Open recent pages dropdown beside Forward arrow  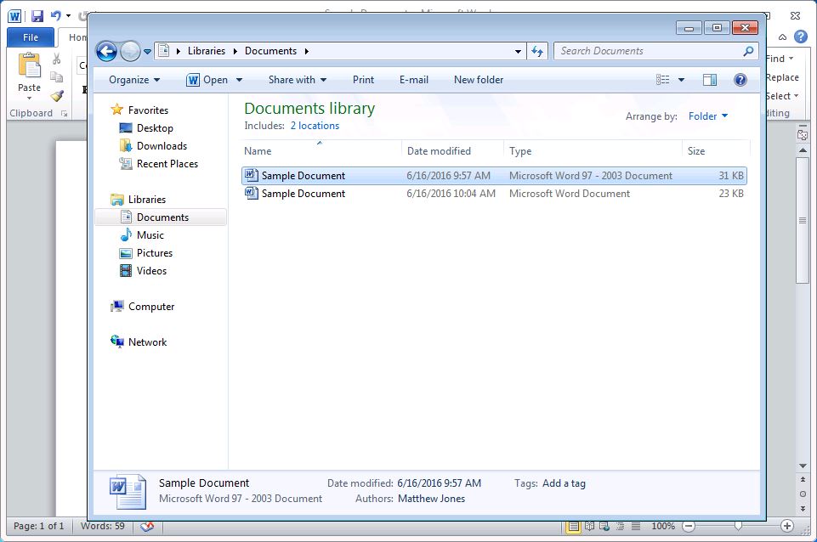click(147, 52)
